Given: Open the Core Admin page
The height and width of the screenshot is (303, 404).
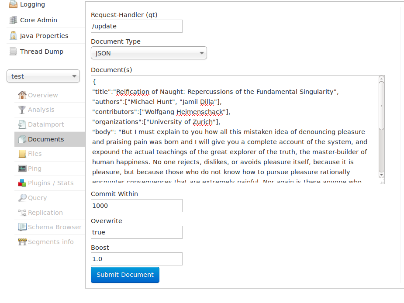Looking at the screenshot, I should (x=38, y=20).
